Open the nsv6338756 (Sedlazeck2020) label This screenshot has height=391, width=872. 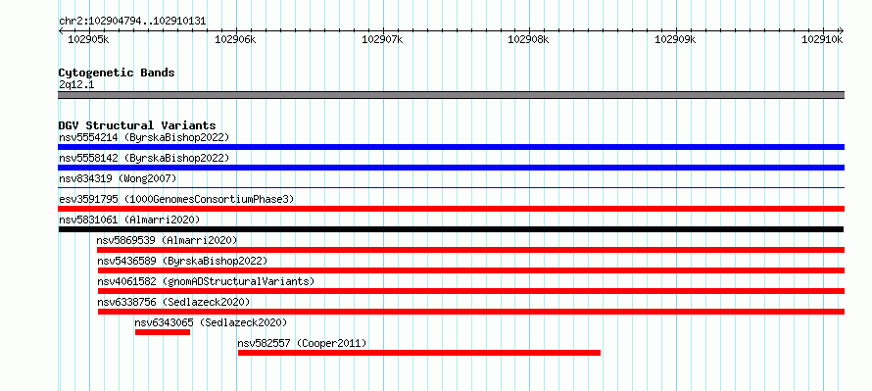pyautogui.click(x=174, y=302)
